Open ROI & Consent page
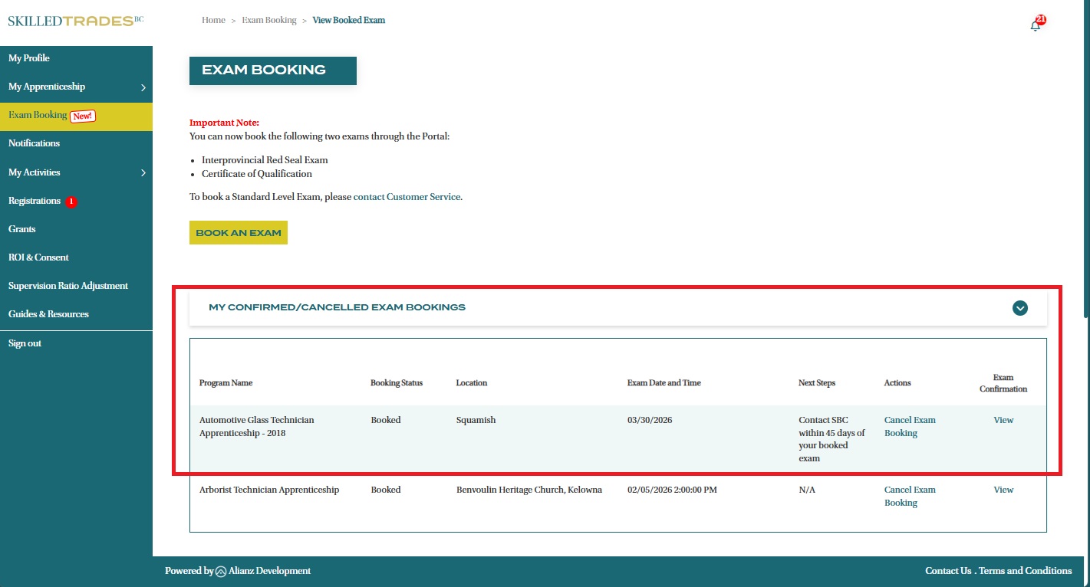Image resolution: width=1090 pixels, height=587 pixels. [38, 257]
